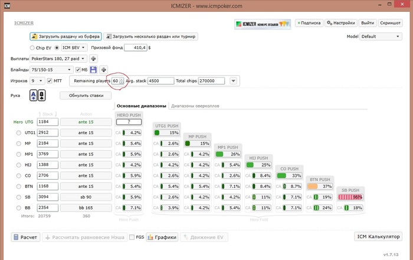Click the MP PUSH 15% range bar

tap(197, 144)
